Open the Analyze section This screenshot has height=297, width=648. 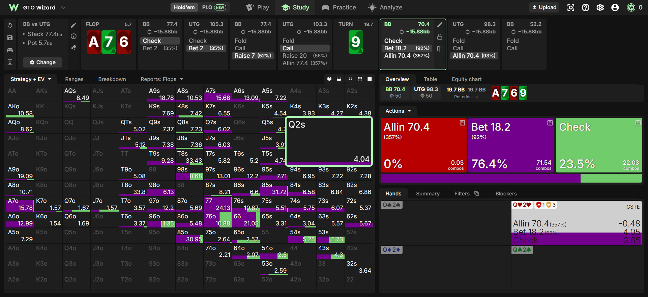click(x=385, y=7)
